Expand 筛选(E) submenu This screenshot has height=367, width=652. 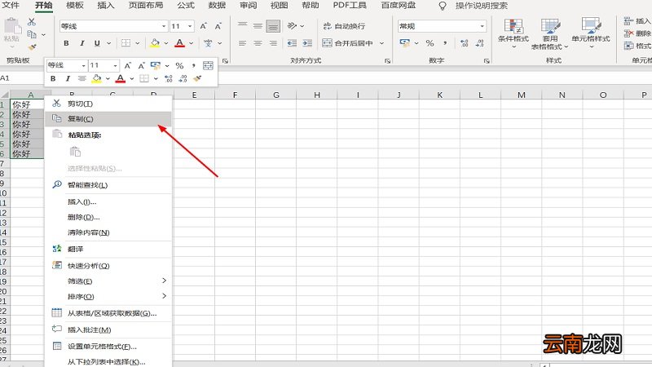tap(108, 281)
